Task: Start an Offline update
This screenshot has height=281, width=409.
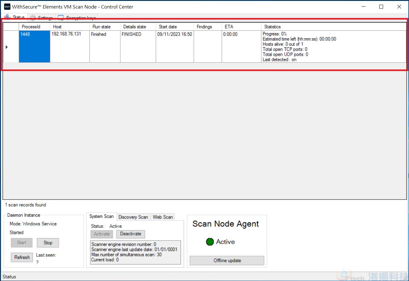Action: pos(227,260)
